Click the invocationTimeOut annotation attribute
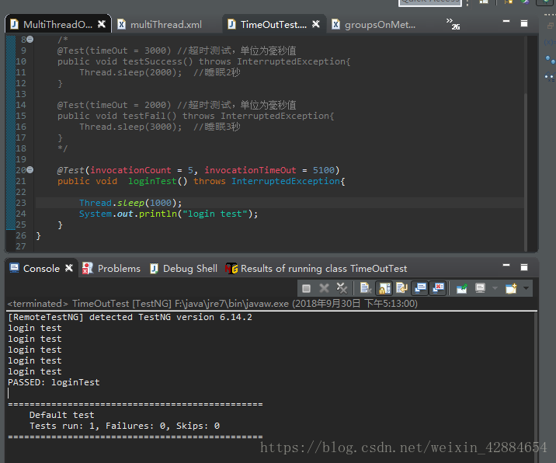Image resolution: width=556 pixels, height=463 pixels. [250, 170]
